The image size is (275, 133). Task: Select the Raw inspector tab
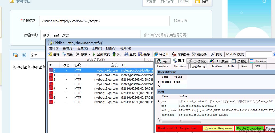pos(244,66)
